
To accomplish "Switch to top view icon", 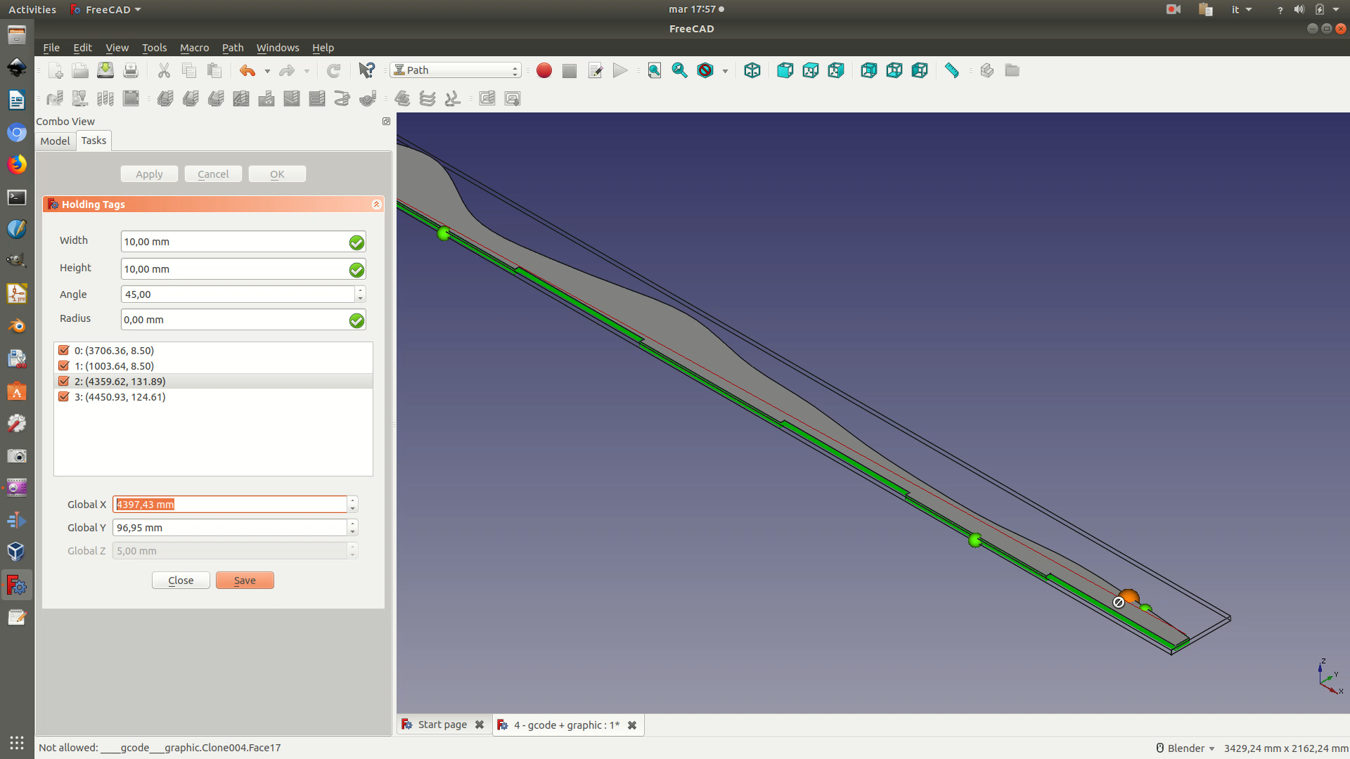I will point(810,70).
